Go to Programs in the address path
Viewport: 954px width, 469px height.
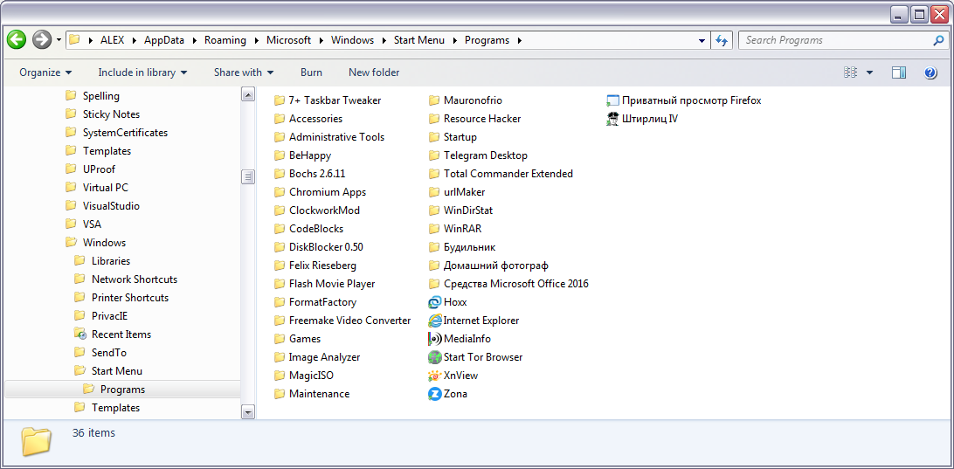487,40
